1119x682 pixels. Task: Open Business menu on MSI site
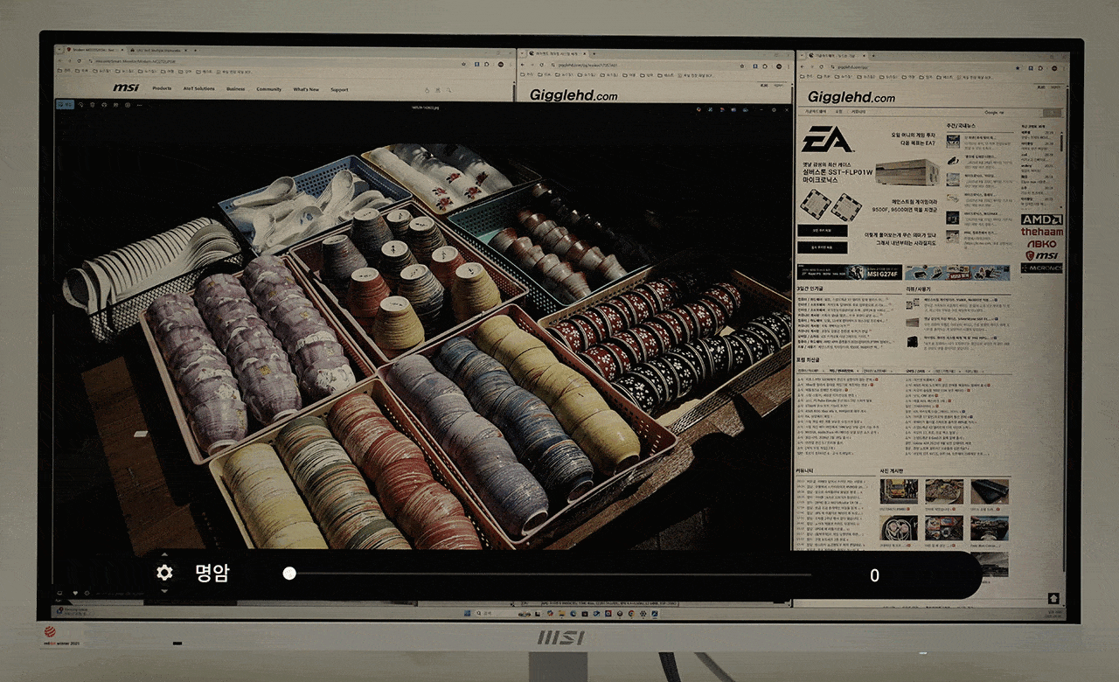pos(236,89)
